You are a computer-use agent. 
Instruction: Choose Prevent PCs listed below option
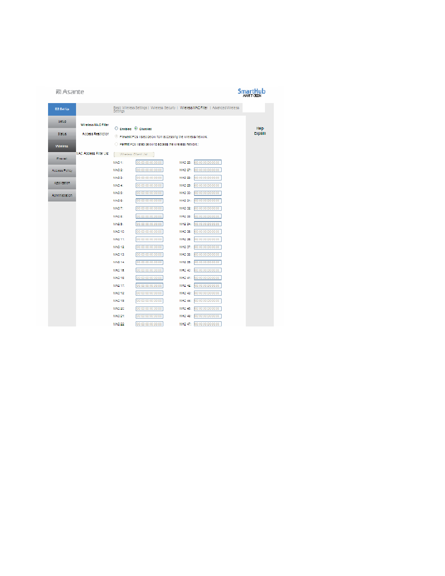(x=117, y=137)
